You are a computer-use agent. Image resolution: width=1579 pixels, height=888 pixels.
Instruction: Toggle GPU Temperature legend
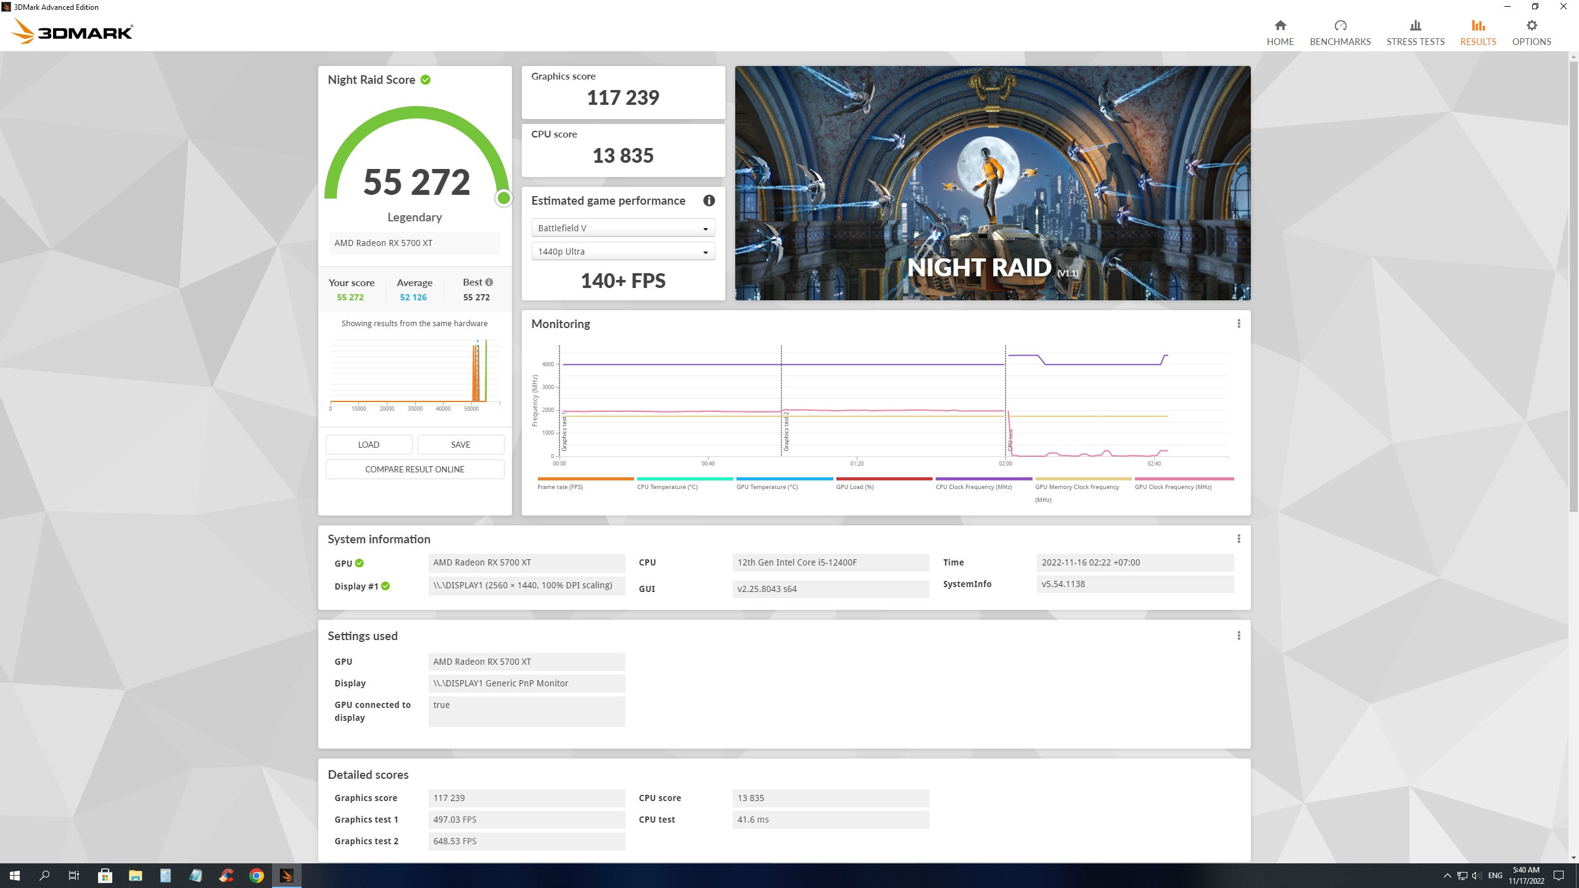[784, 483]
